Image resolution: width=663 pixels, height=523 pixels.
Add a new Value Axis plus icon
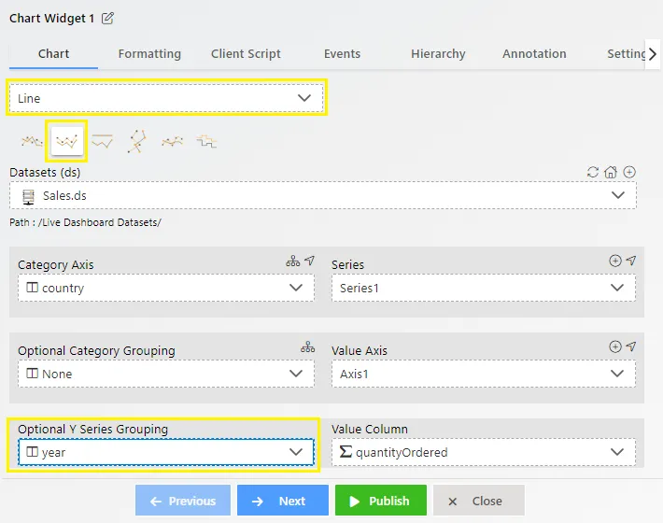coord(615,346)
